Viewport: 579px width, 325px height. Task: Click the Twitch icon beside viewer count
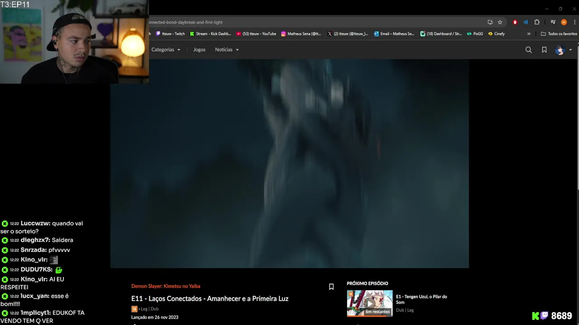(x=545, y=316)
